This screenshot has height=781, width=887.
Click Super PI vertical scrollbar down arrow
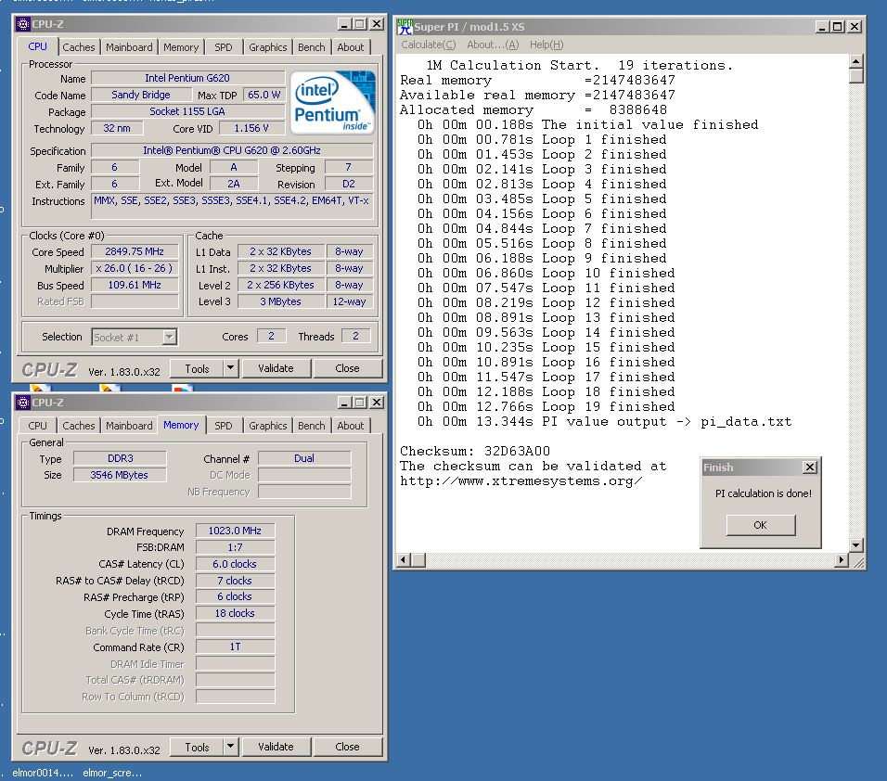[x=855, y=545]
